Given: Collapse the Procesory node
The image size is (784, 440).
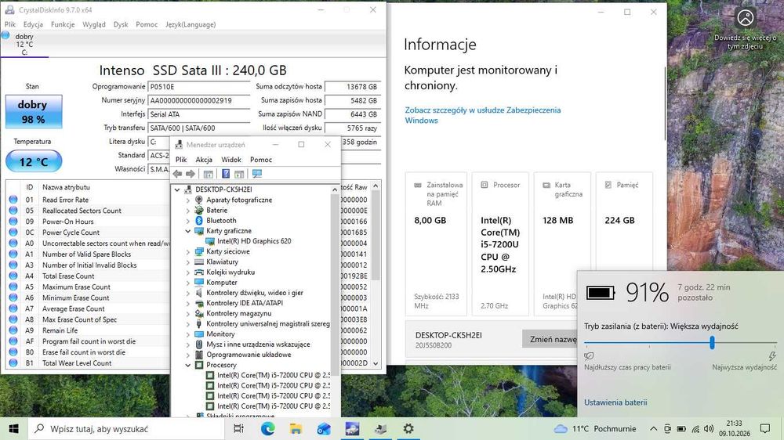Looking at the screenshot, I should [x=188, y=365].
